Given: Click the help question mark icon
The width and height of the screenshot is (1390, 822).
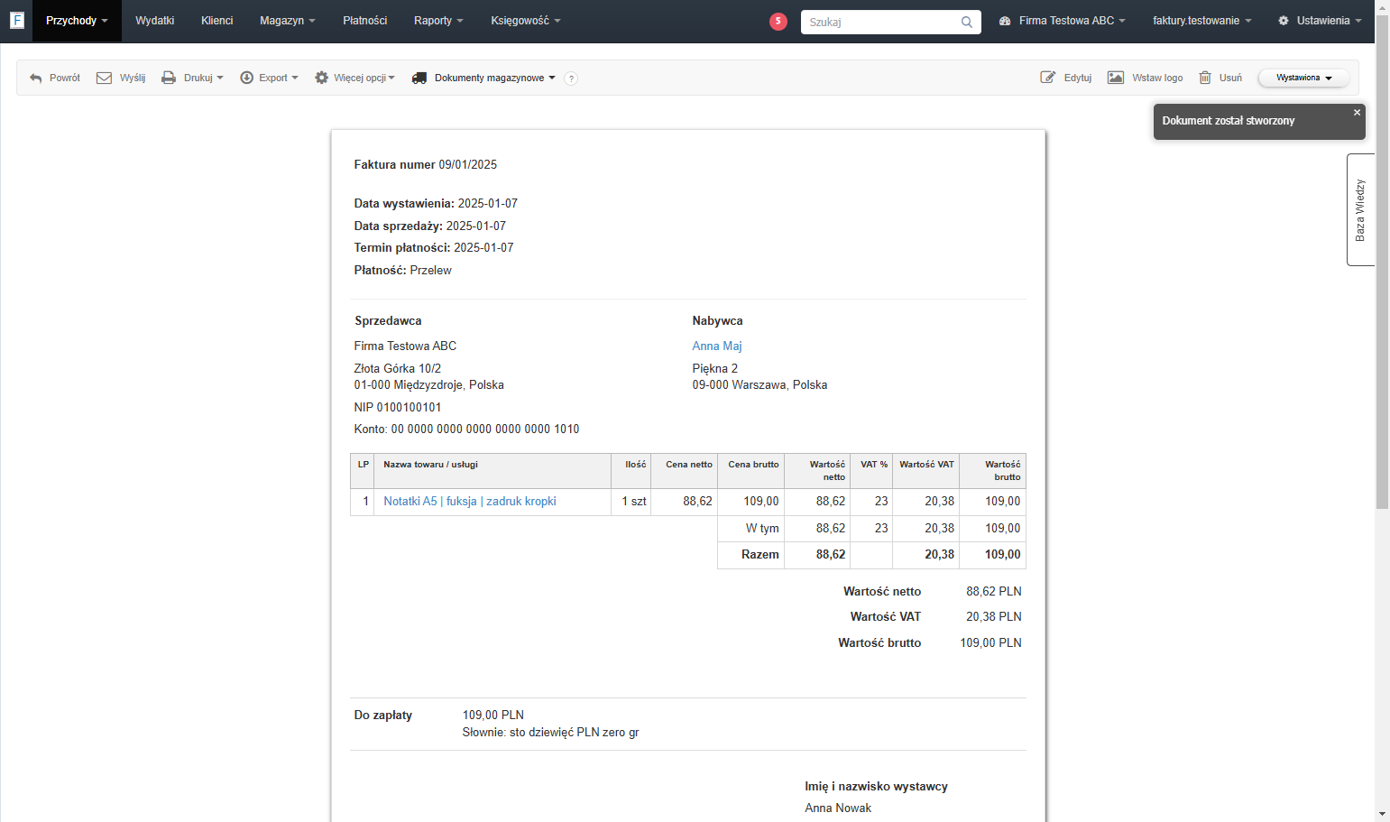Looking at the screenshot, I should [x=571, y=79].
